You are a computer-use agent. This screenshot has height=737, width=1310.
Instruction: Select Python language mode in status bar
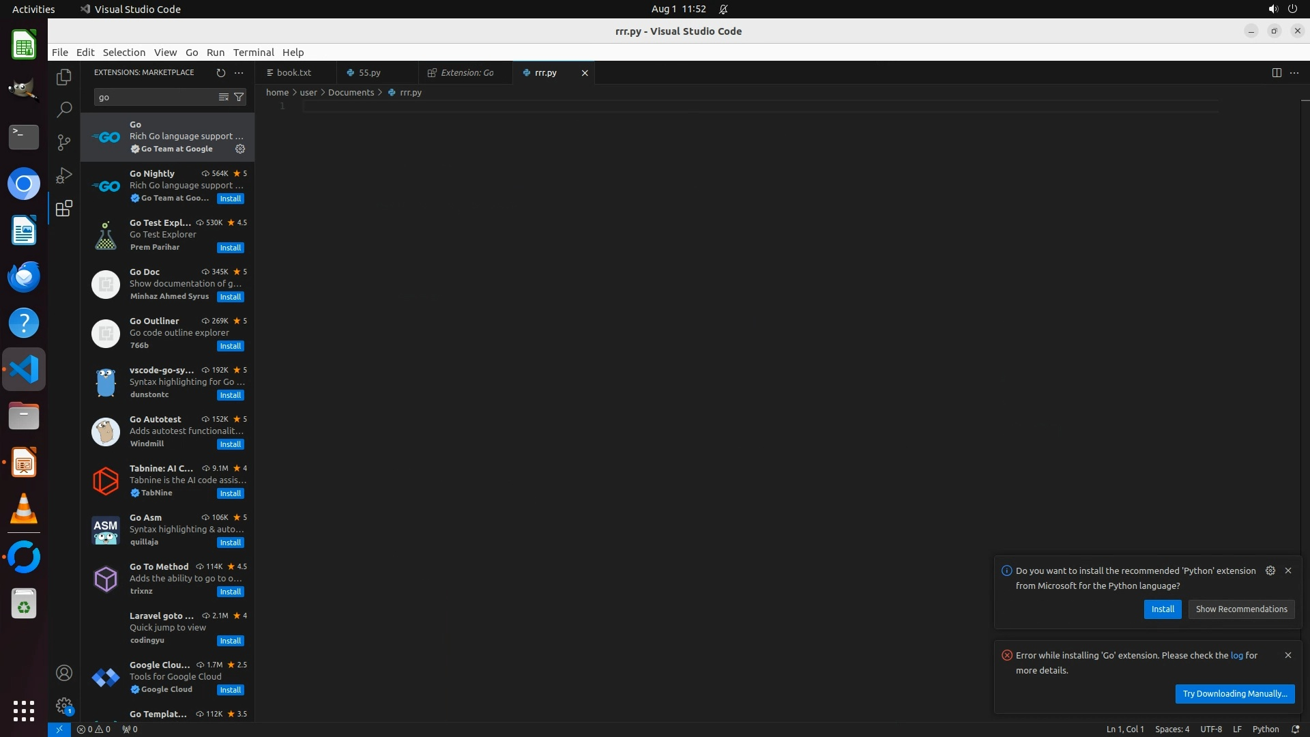coord(1265,729)
